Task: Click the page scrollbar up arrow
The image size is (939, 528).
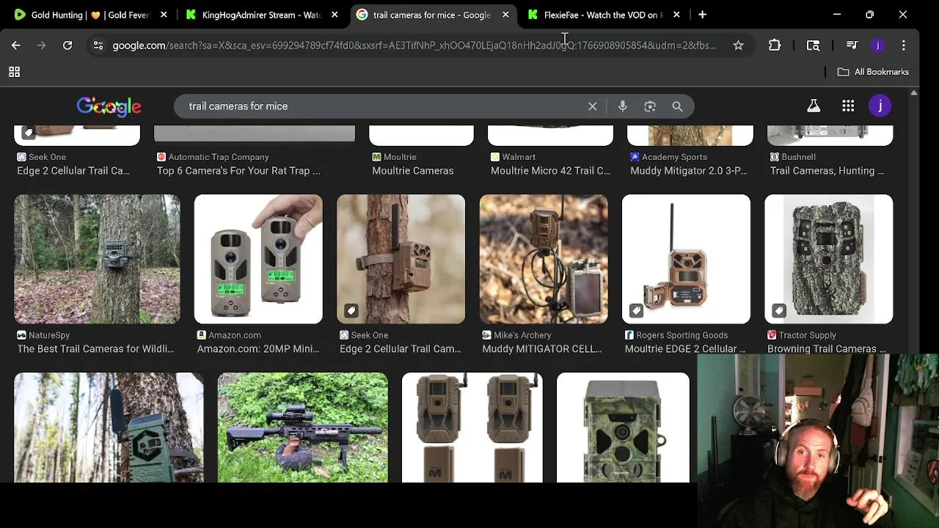Action: click(x=913, y=93)
